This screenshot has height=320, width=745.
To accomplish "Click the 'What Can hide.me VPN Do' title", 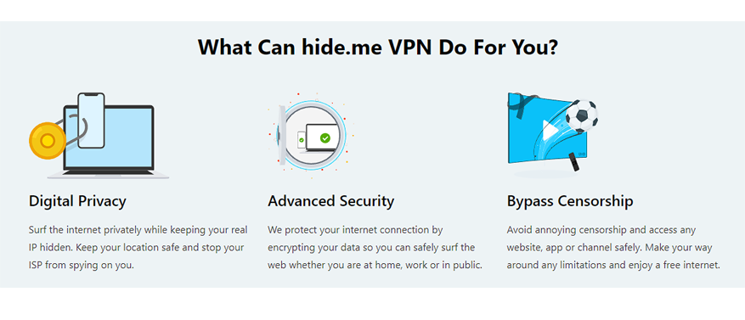I will (378, 47).
